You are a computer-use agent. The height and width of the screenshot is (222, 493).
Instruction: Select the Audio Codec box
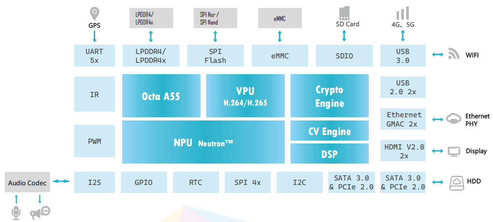click(27, 183)
